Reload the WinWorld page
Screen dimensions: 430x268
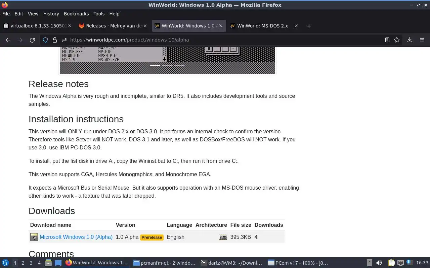point(32,40)
